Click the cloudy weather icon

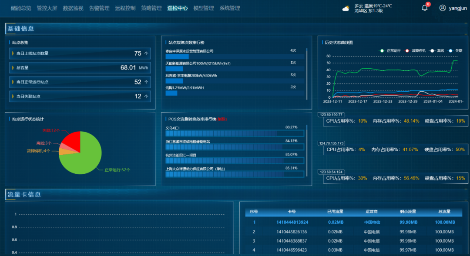coord(346,8)
